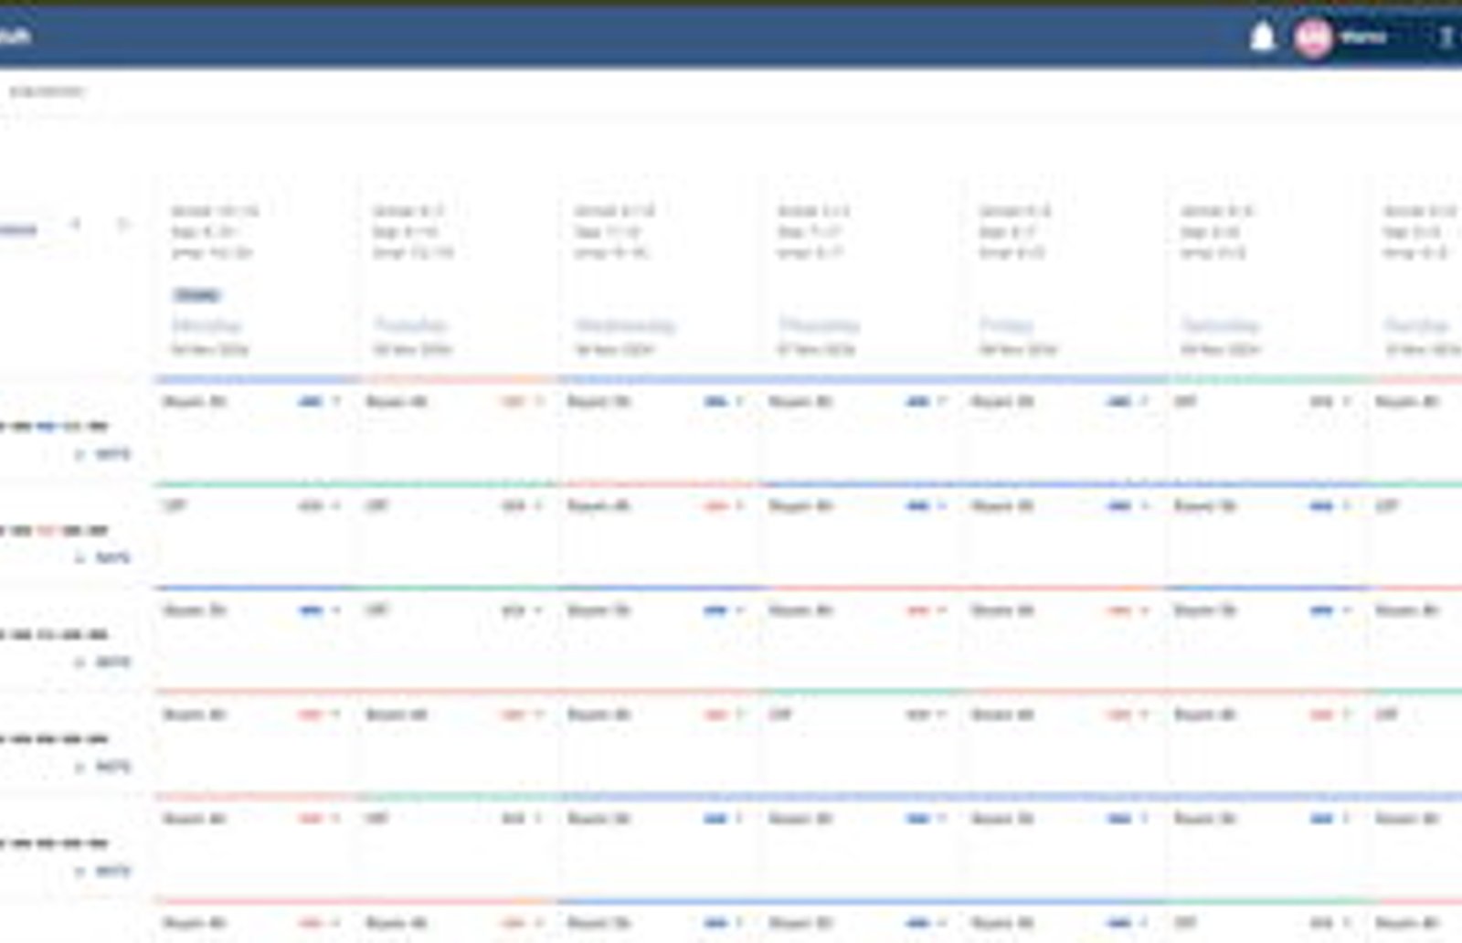Select the Tuesday column header

(411, 325)
